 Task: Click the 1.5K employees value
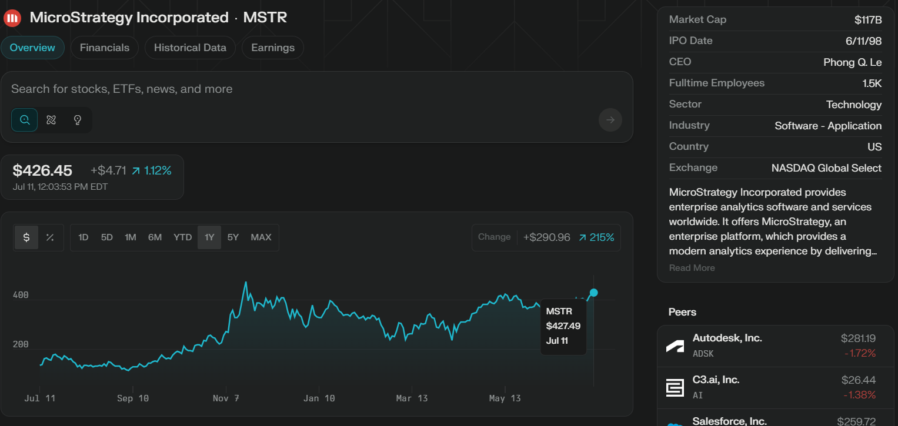coord(872,83)
